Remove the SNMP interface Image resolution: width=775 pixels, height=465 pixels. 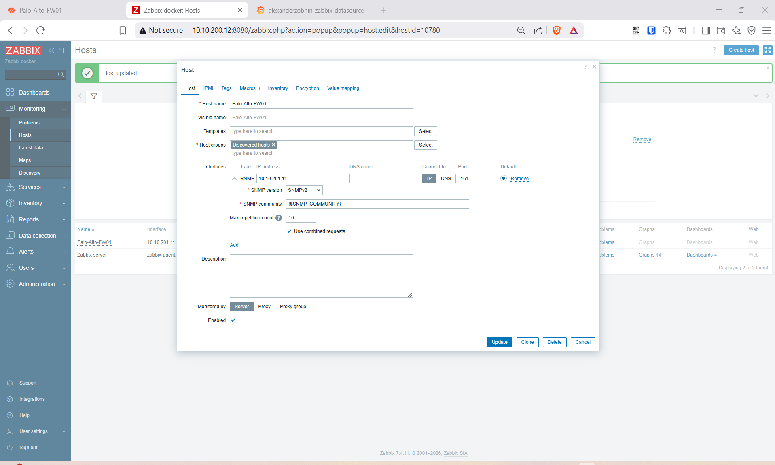pos(519,179)
